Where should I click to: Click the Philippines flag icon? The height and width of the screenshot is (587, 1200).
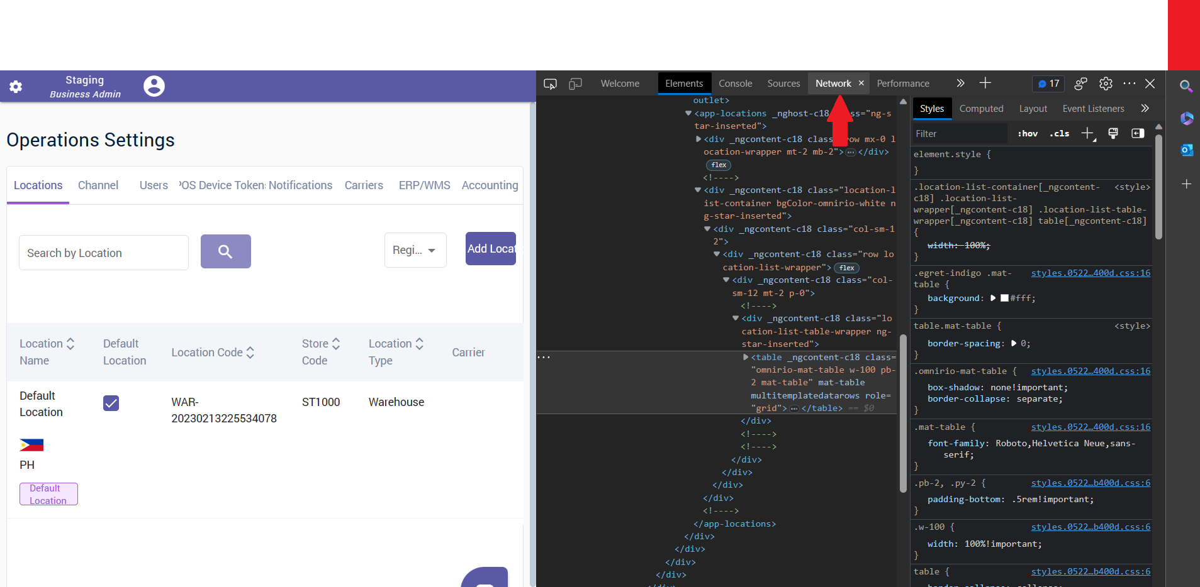point(31,445)
